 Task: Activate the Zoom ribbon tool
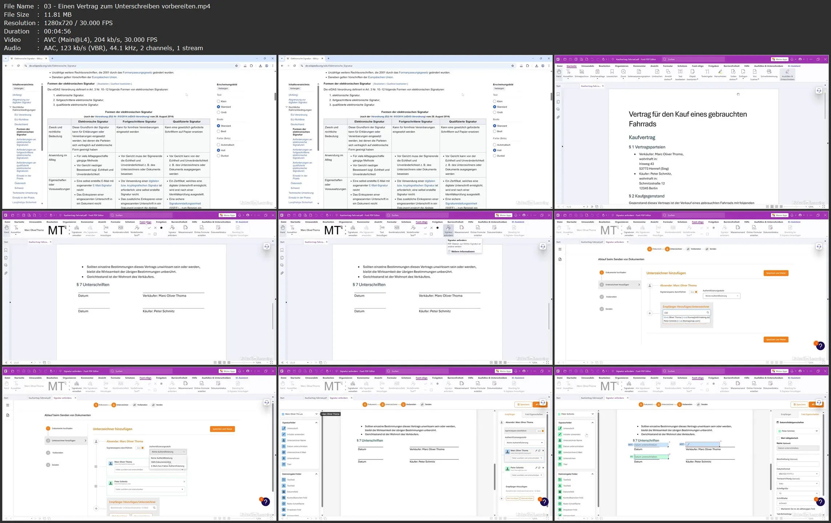(x=623, y=73)
